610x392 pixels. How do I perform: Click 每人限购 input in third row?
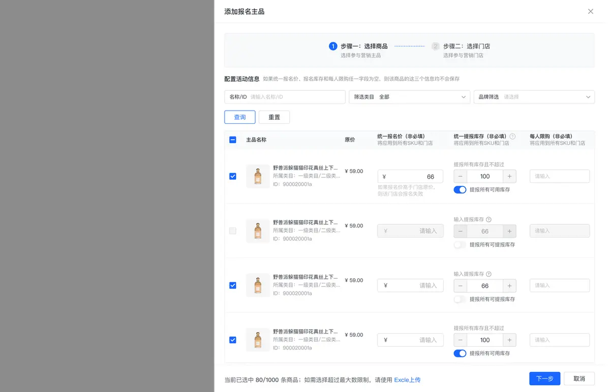coord(560,285)
